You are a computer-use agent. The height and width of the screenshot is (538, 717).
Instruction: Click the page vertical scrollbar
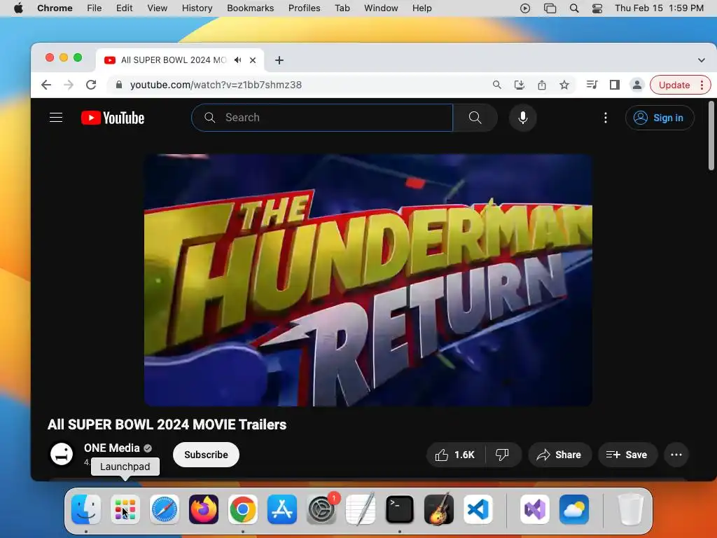click(x=711, y=136)
